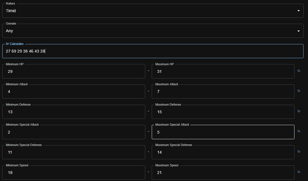This screenshot has width=308, height=181.
Task: Reset the Special Defense IV range
Action: click(x=299, y=152)
